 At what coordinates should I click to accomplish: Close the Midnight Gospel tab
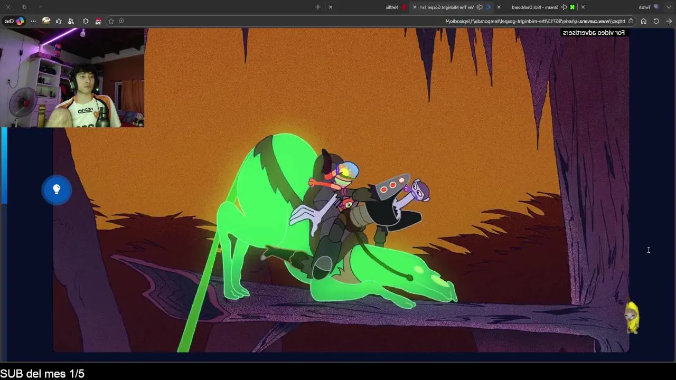tap(415, 7)
